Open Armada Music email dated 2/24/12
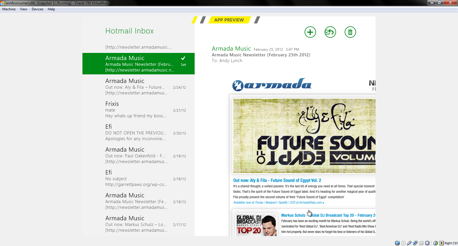This screenshot has width=458, height=246. (x=139, y=87)
